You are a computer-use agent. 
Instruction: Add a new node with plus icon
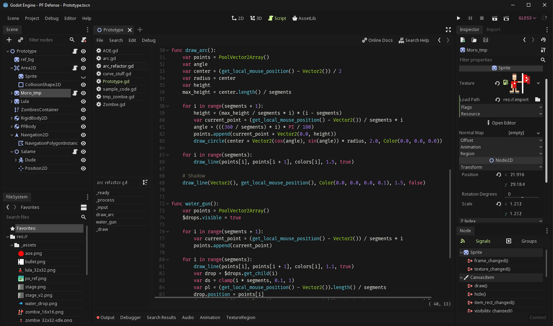coord(9,40)
